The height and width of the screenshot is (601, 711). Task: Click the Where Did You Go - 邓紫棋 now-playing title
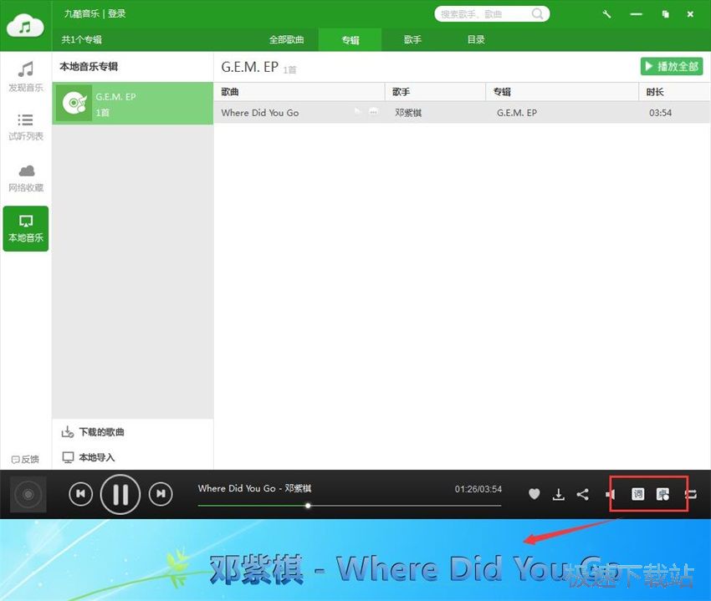pyautogui.click(x=254, y=488)
